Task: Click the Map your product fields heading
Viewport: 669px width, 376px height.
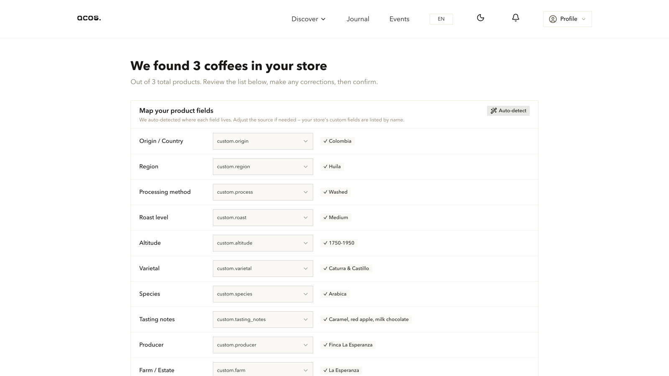Action: coord(176,111)
